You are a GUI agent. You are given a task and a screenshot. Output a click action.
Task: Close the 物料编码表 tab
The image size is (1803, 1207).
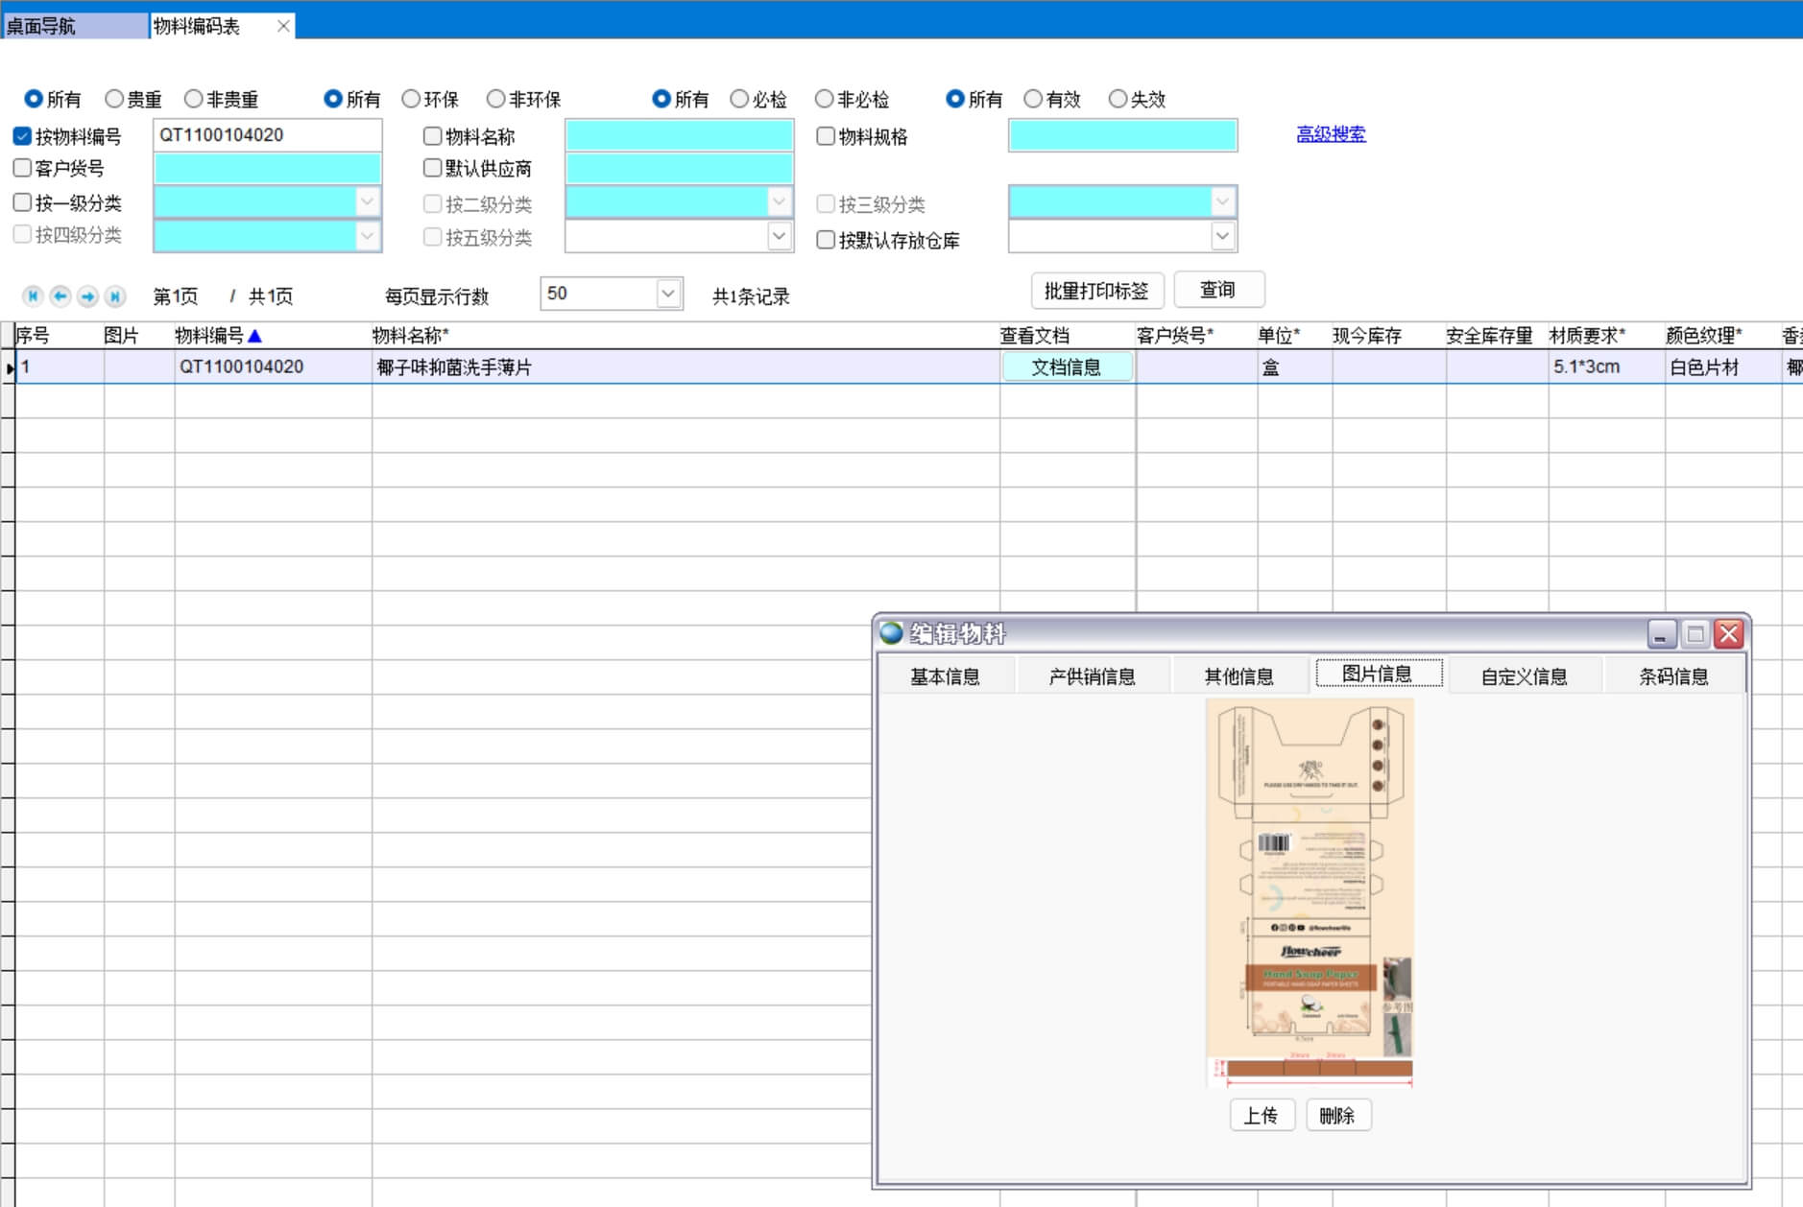(x=283, y=26)
